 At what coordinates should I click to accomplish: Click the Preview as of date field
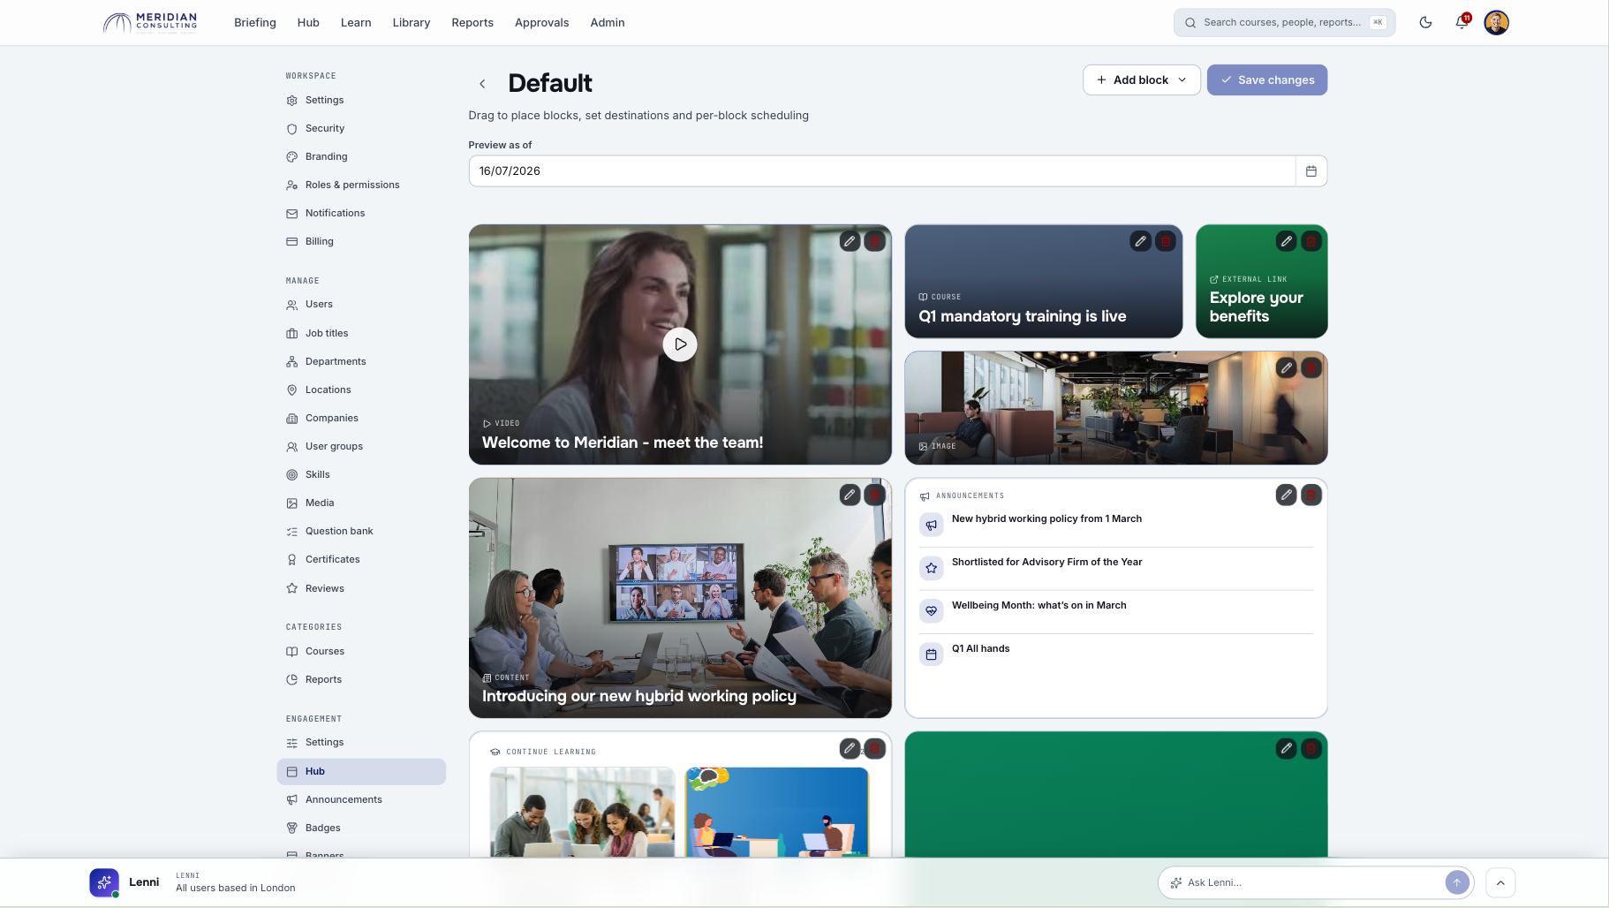[x=881, y=171]
